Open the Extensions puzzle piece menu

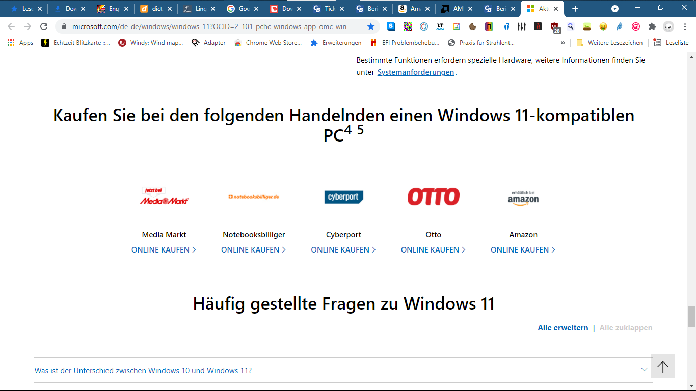tap(652, 26)
